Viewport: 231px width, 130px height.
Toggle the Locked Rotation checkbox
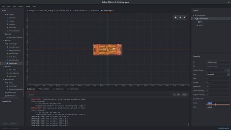click(x=208, y=99)
